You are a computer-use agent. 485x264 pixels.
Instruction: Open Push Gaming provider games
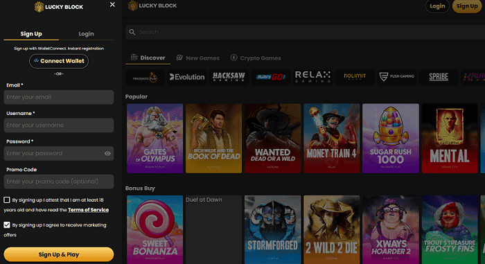coord(396,77)
